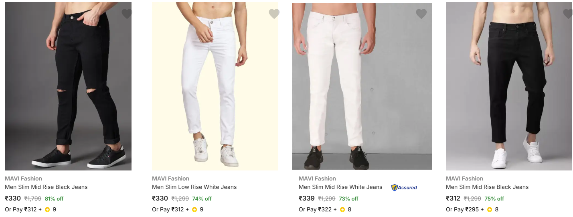Open Men Slim Low Rise White Jeans link
This screenshot has width=573, height=217.
pos(194,187)
